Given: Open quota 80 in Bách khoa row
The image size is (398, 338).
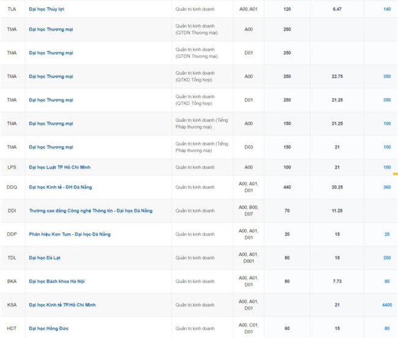Looking at the screenshot, I should pyautogui.click(x=387, y=281).
